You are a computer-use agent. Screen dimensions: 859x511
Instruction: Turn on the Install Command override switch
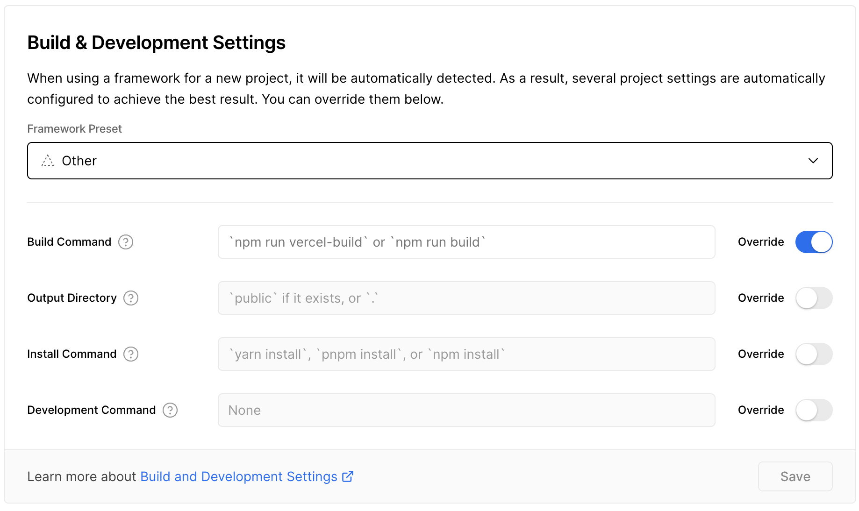click(x=814, y=354)
